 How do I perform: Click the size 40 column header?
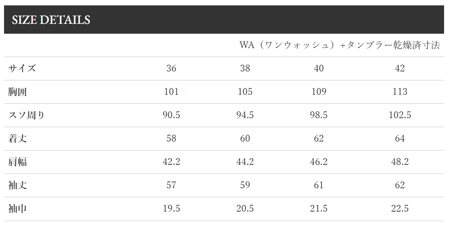[x=318, y=68]
